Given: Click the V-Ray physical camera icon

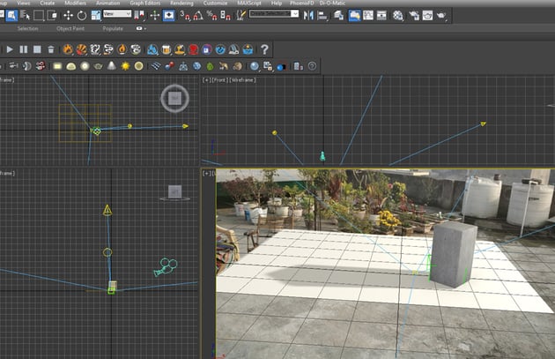Looking at the screenshot, I should click(x=13, y=66).
